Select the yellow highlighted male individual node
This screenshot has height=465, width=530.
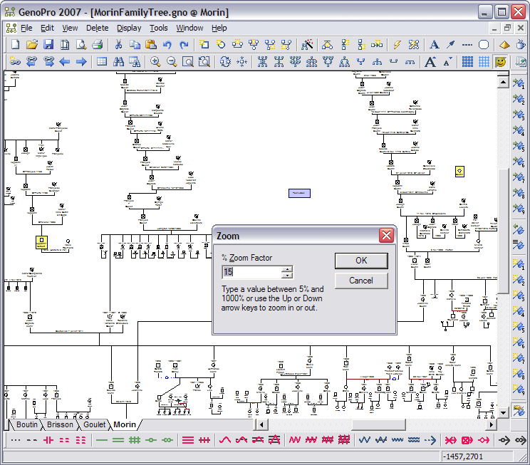pos(41,242)
